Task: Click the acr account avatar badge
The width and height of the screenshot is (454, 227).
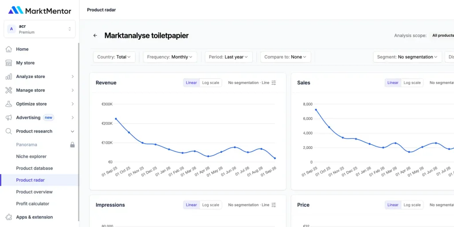Action: (x=11, y=29)
